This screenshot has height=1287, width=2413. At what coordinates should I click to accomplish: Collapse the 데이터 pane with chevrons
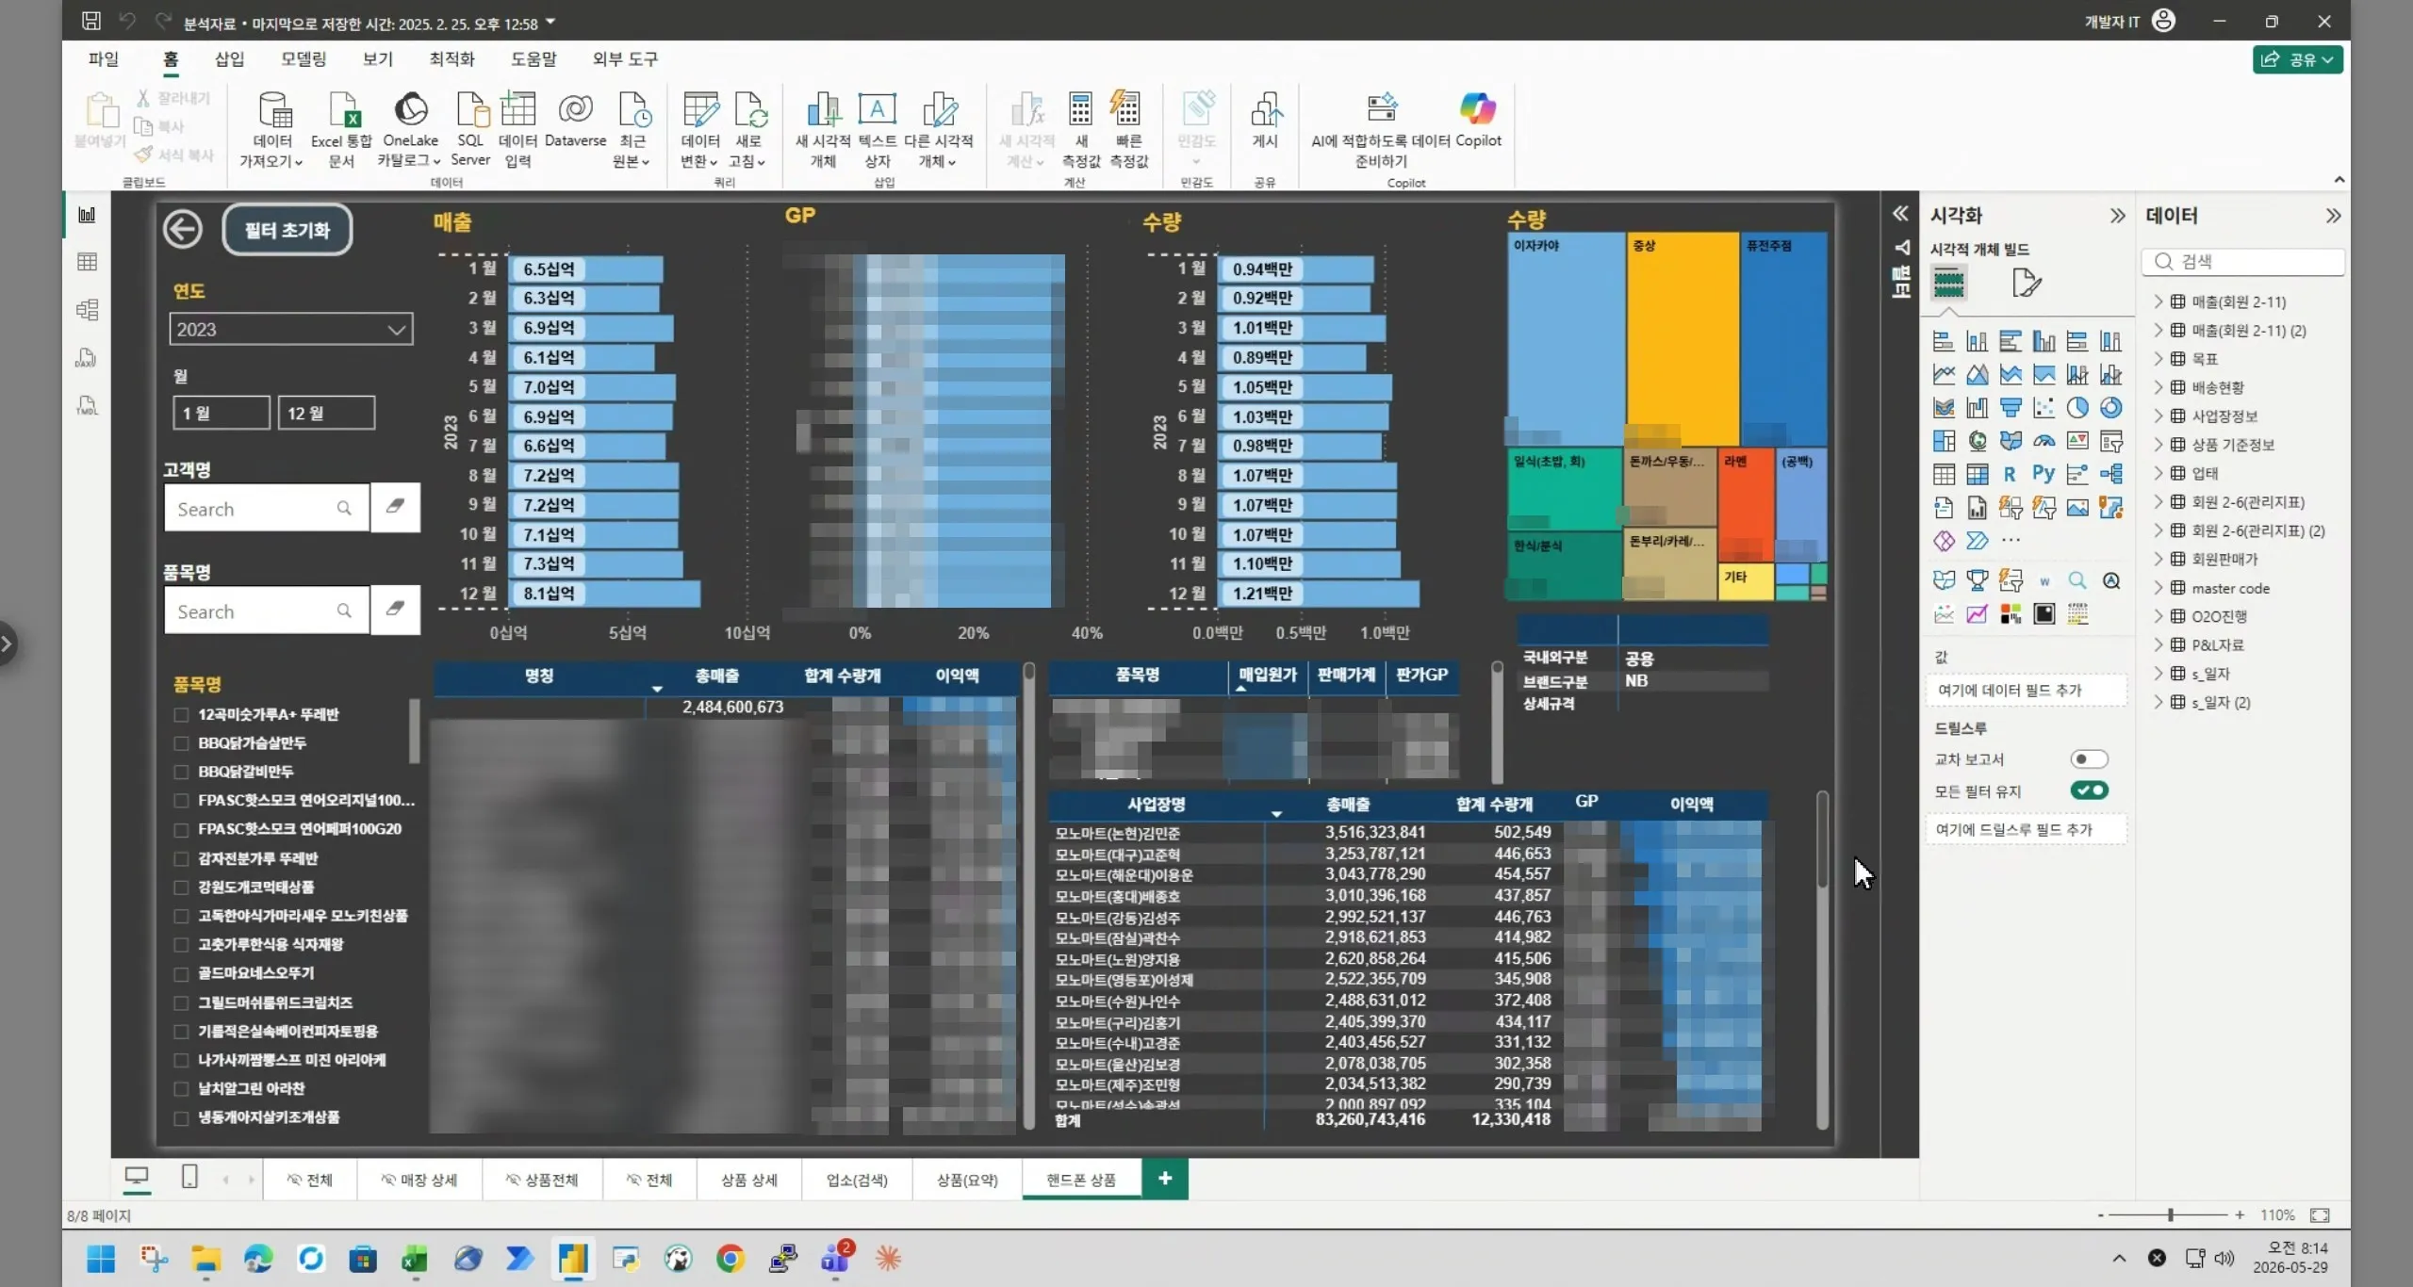(2333, 216)
